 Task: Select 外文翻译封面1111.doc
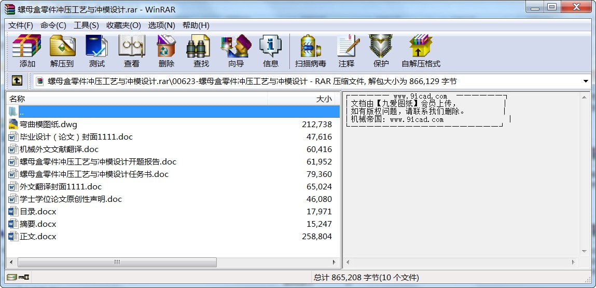(x=61, y=187)
